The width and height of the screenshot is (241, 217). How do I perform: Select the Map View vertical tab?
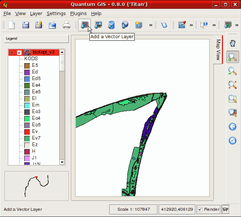click(218, 50)
